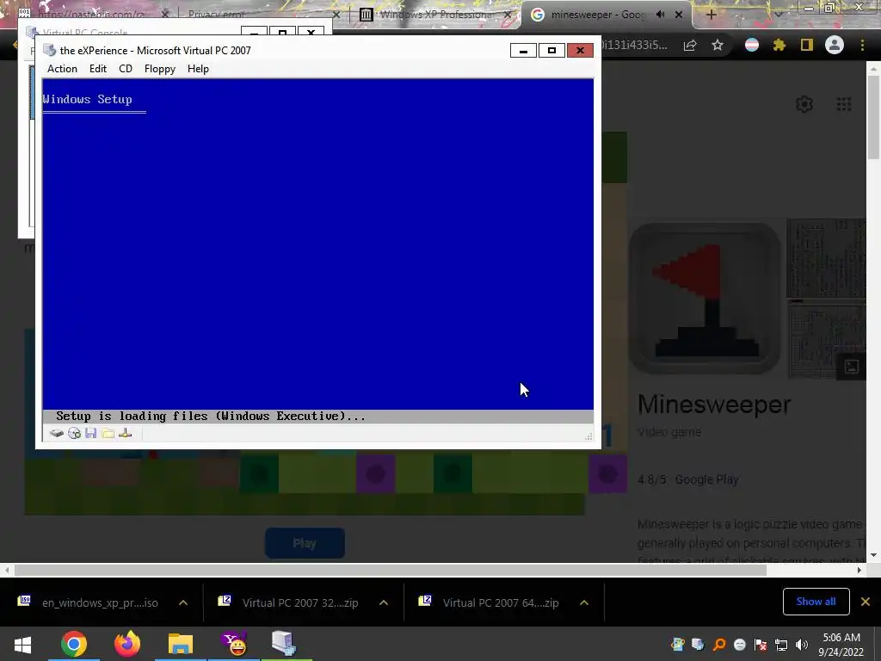The width and height of the screenshot is (881, 661).
Task: Click the hard disk icon in Virtual PC status bar
Action: tap(56, 434)
